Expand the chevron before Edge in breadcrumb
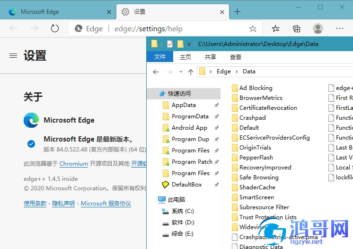Viewport: 353px width, 249px height. coord(211,71)
